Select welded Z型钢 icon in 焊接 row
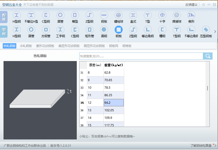 pos(89,15)
